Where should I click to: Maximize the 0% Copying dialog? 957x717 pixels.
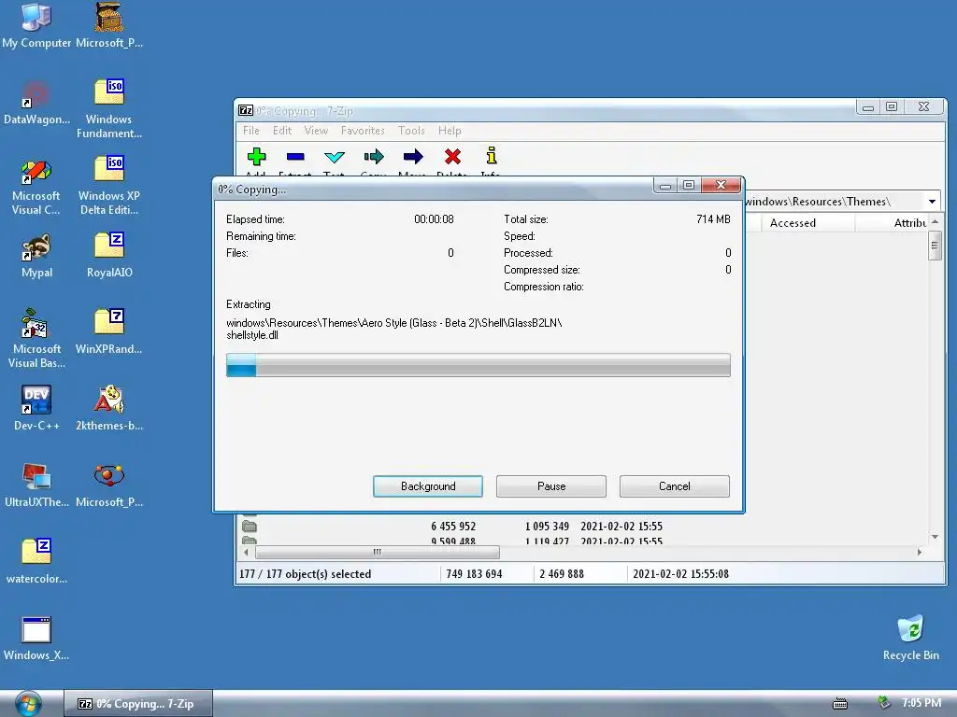[689, 186]
